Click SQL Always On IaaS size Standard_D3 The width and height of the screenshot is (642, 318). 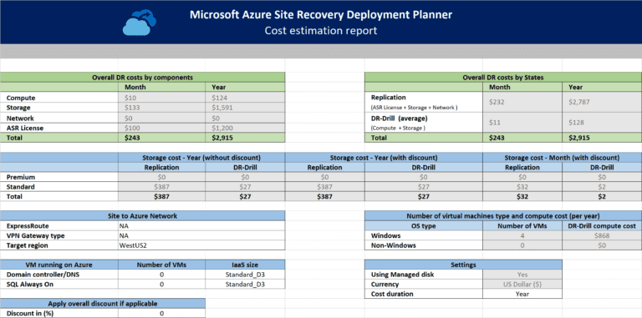click(245, 284)
